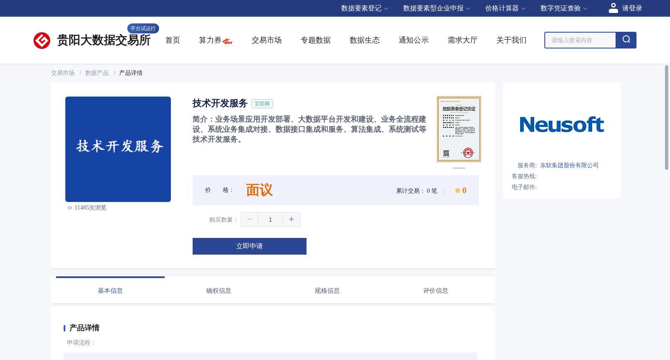
Task: Click the 面议 price text
Action: (x=259, y=190)
